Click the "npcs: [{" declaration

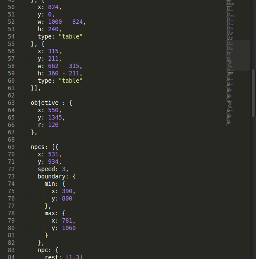(45, 147)
